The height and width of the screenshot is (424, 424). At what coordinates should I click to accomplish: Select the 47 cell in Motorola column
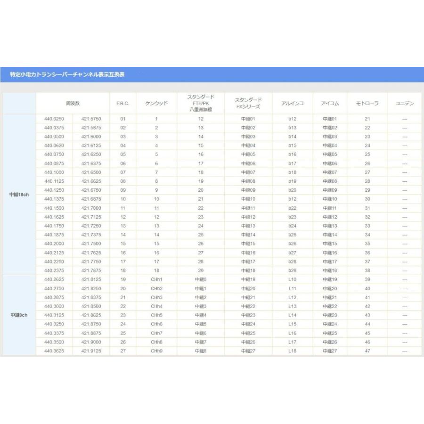coord(367,351)
